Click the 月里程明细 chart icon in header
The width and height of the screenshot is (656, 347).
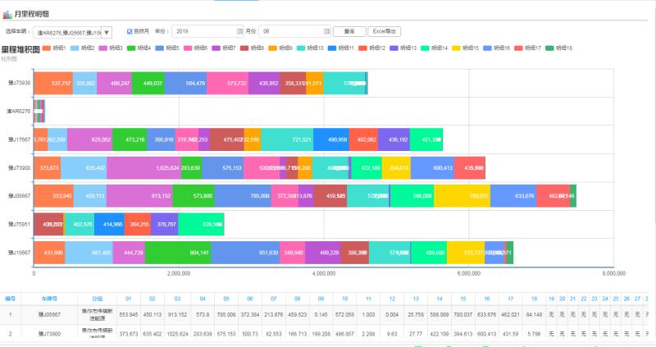point(7,14)
